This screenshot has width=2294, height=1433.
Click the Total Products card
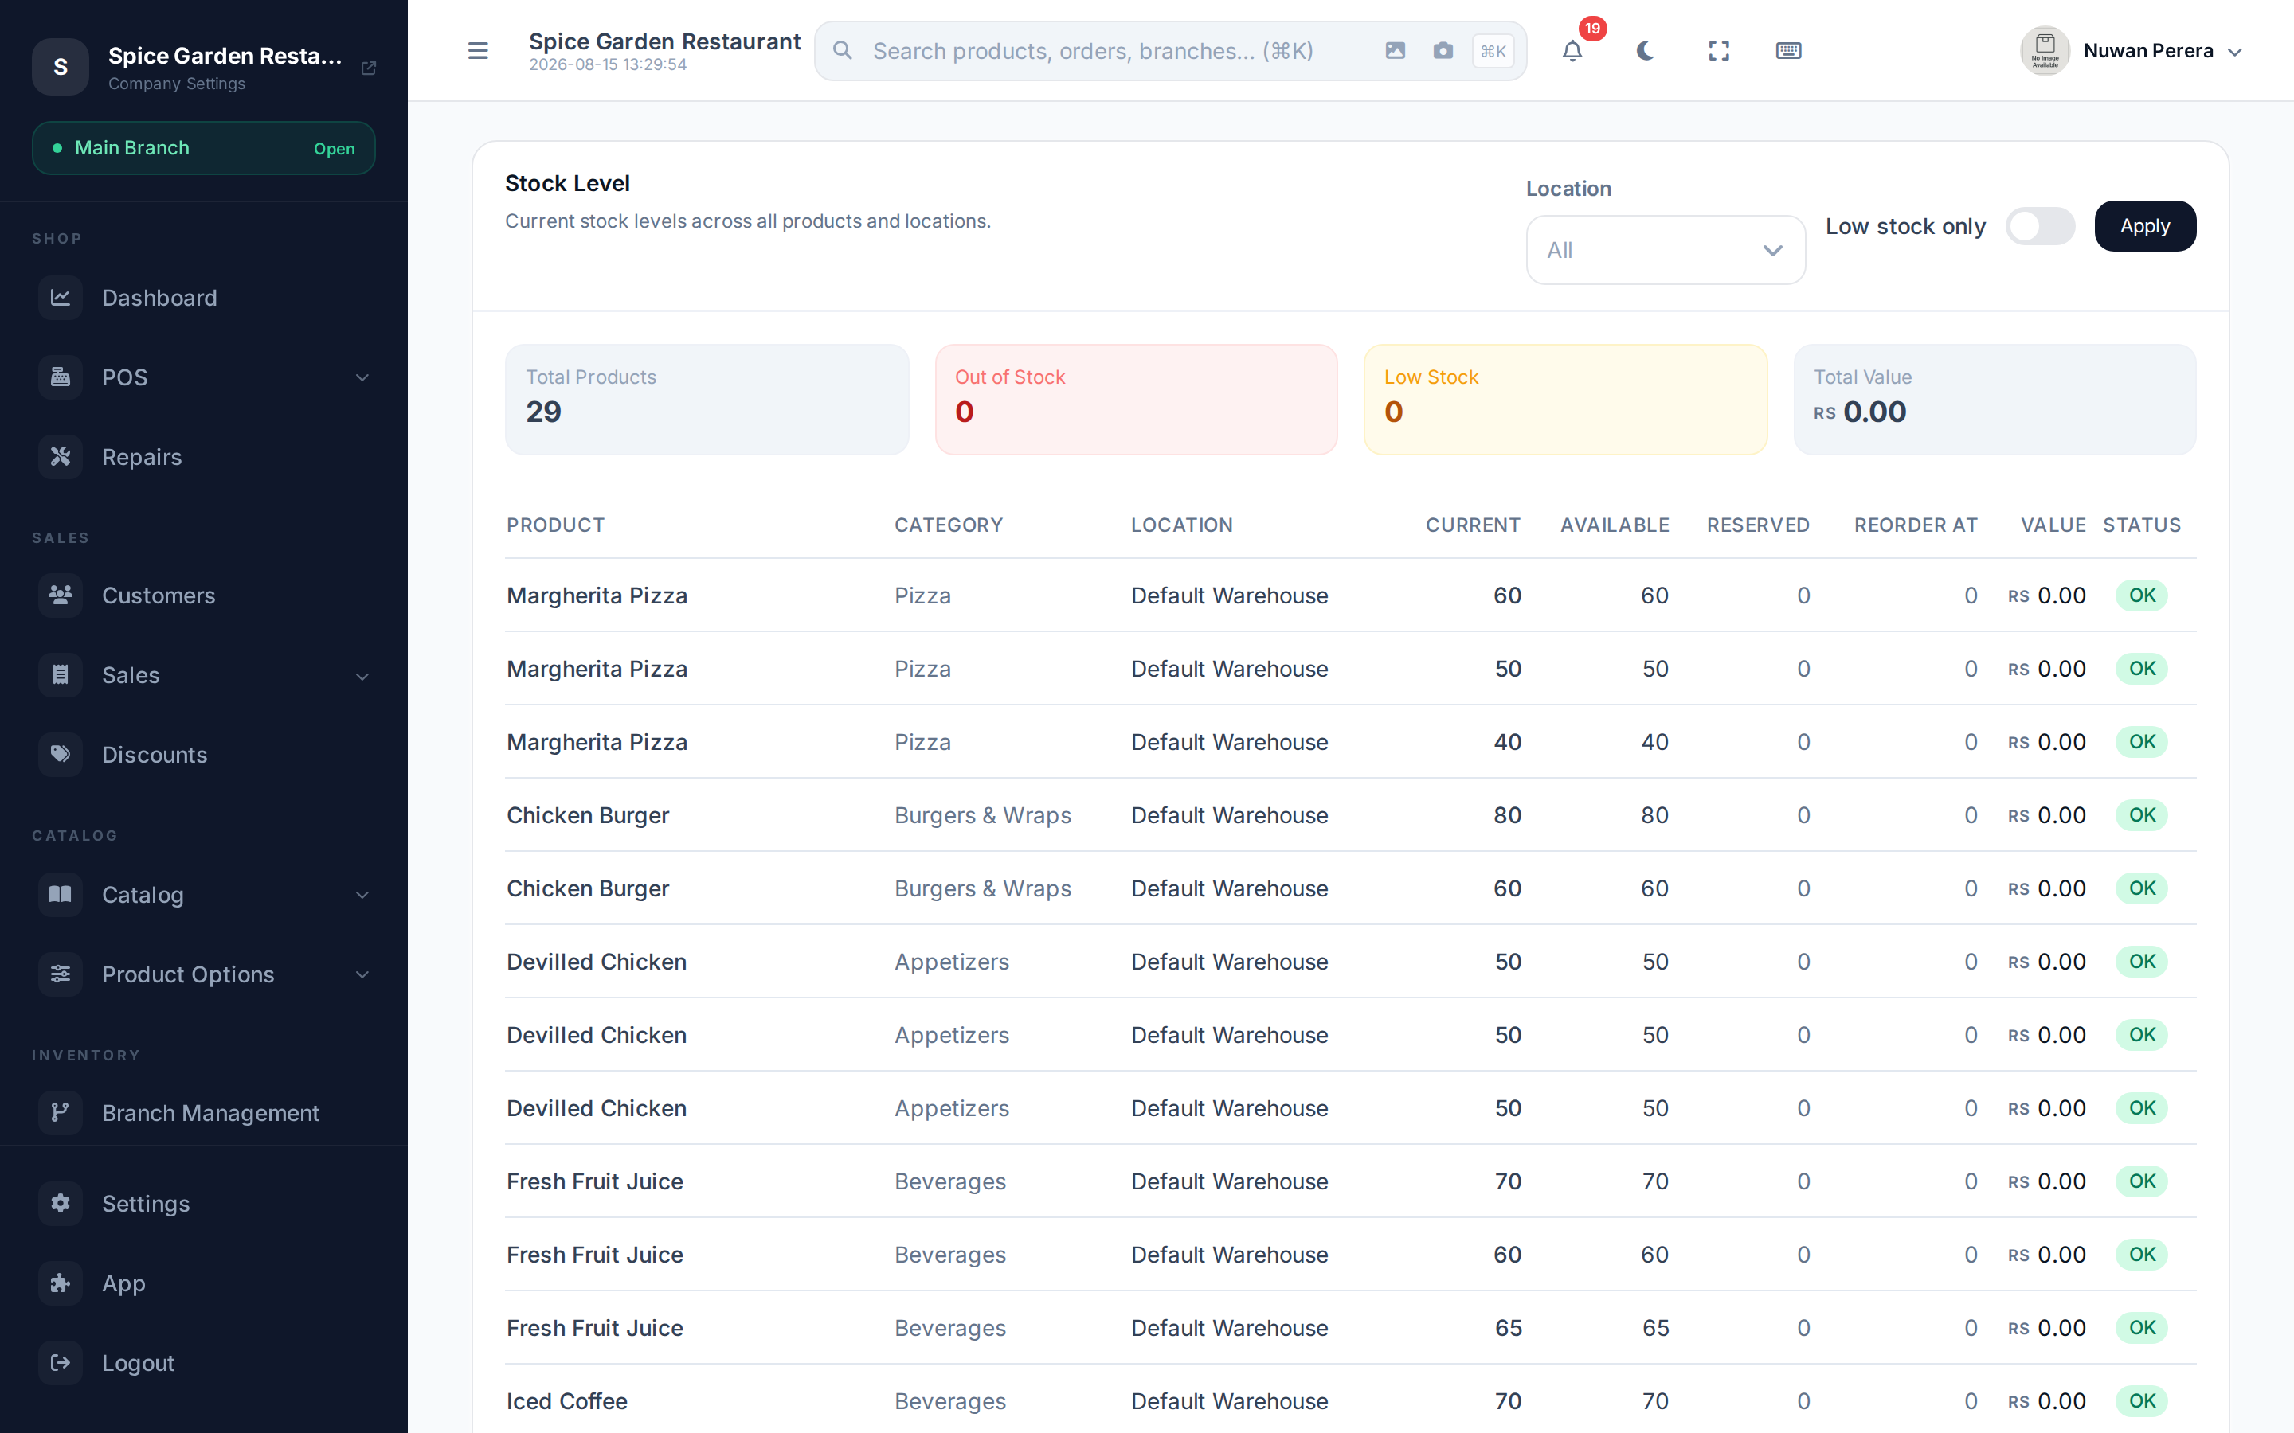707,399
